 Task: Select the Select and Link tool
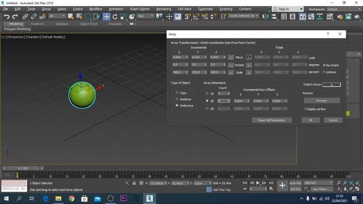[x=25, y=16]
